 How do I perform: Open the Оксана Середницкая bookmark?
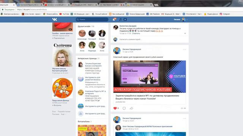136,14
